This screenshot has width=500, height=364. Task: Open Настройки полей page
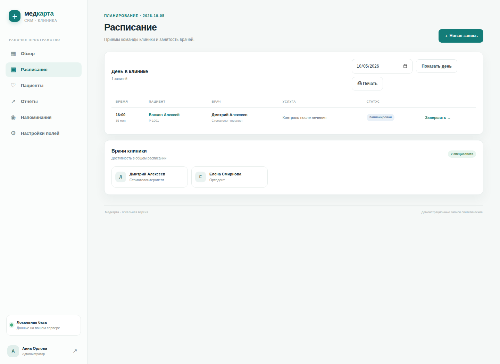pos(43,133)
